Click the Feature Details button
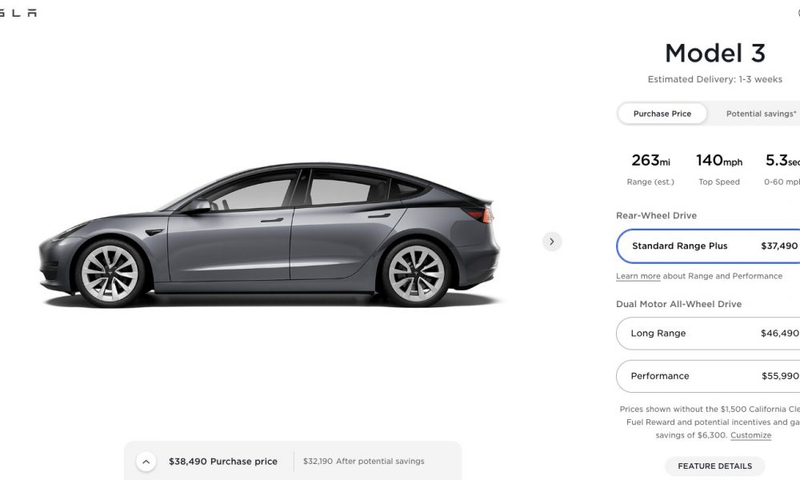This screenshot has height=480, width=800. 714,466
